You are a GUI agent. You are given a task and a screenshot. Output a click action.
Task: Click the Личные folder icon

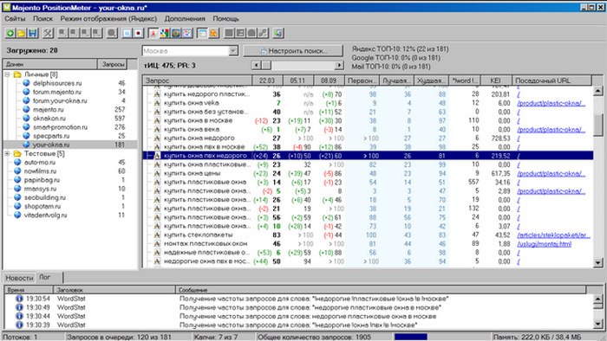point(17,74)
